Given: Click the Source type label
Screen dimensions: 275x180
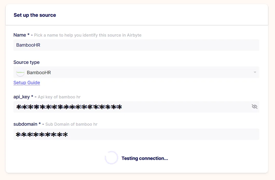Looking at the screenshot, I should (x=27, y=62).
